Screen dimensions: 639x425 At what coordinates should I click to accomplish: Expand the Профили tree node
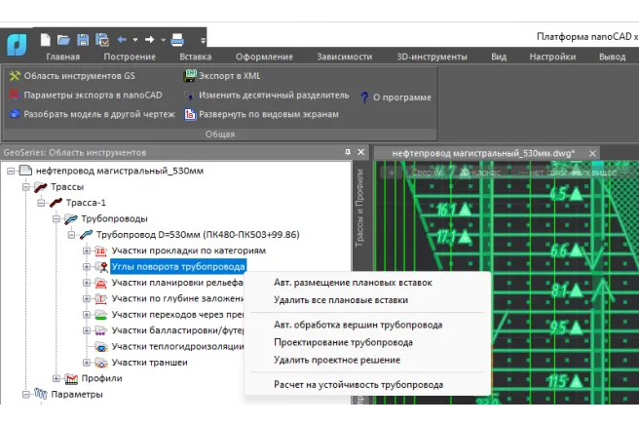coord(56,378)
